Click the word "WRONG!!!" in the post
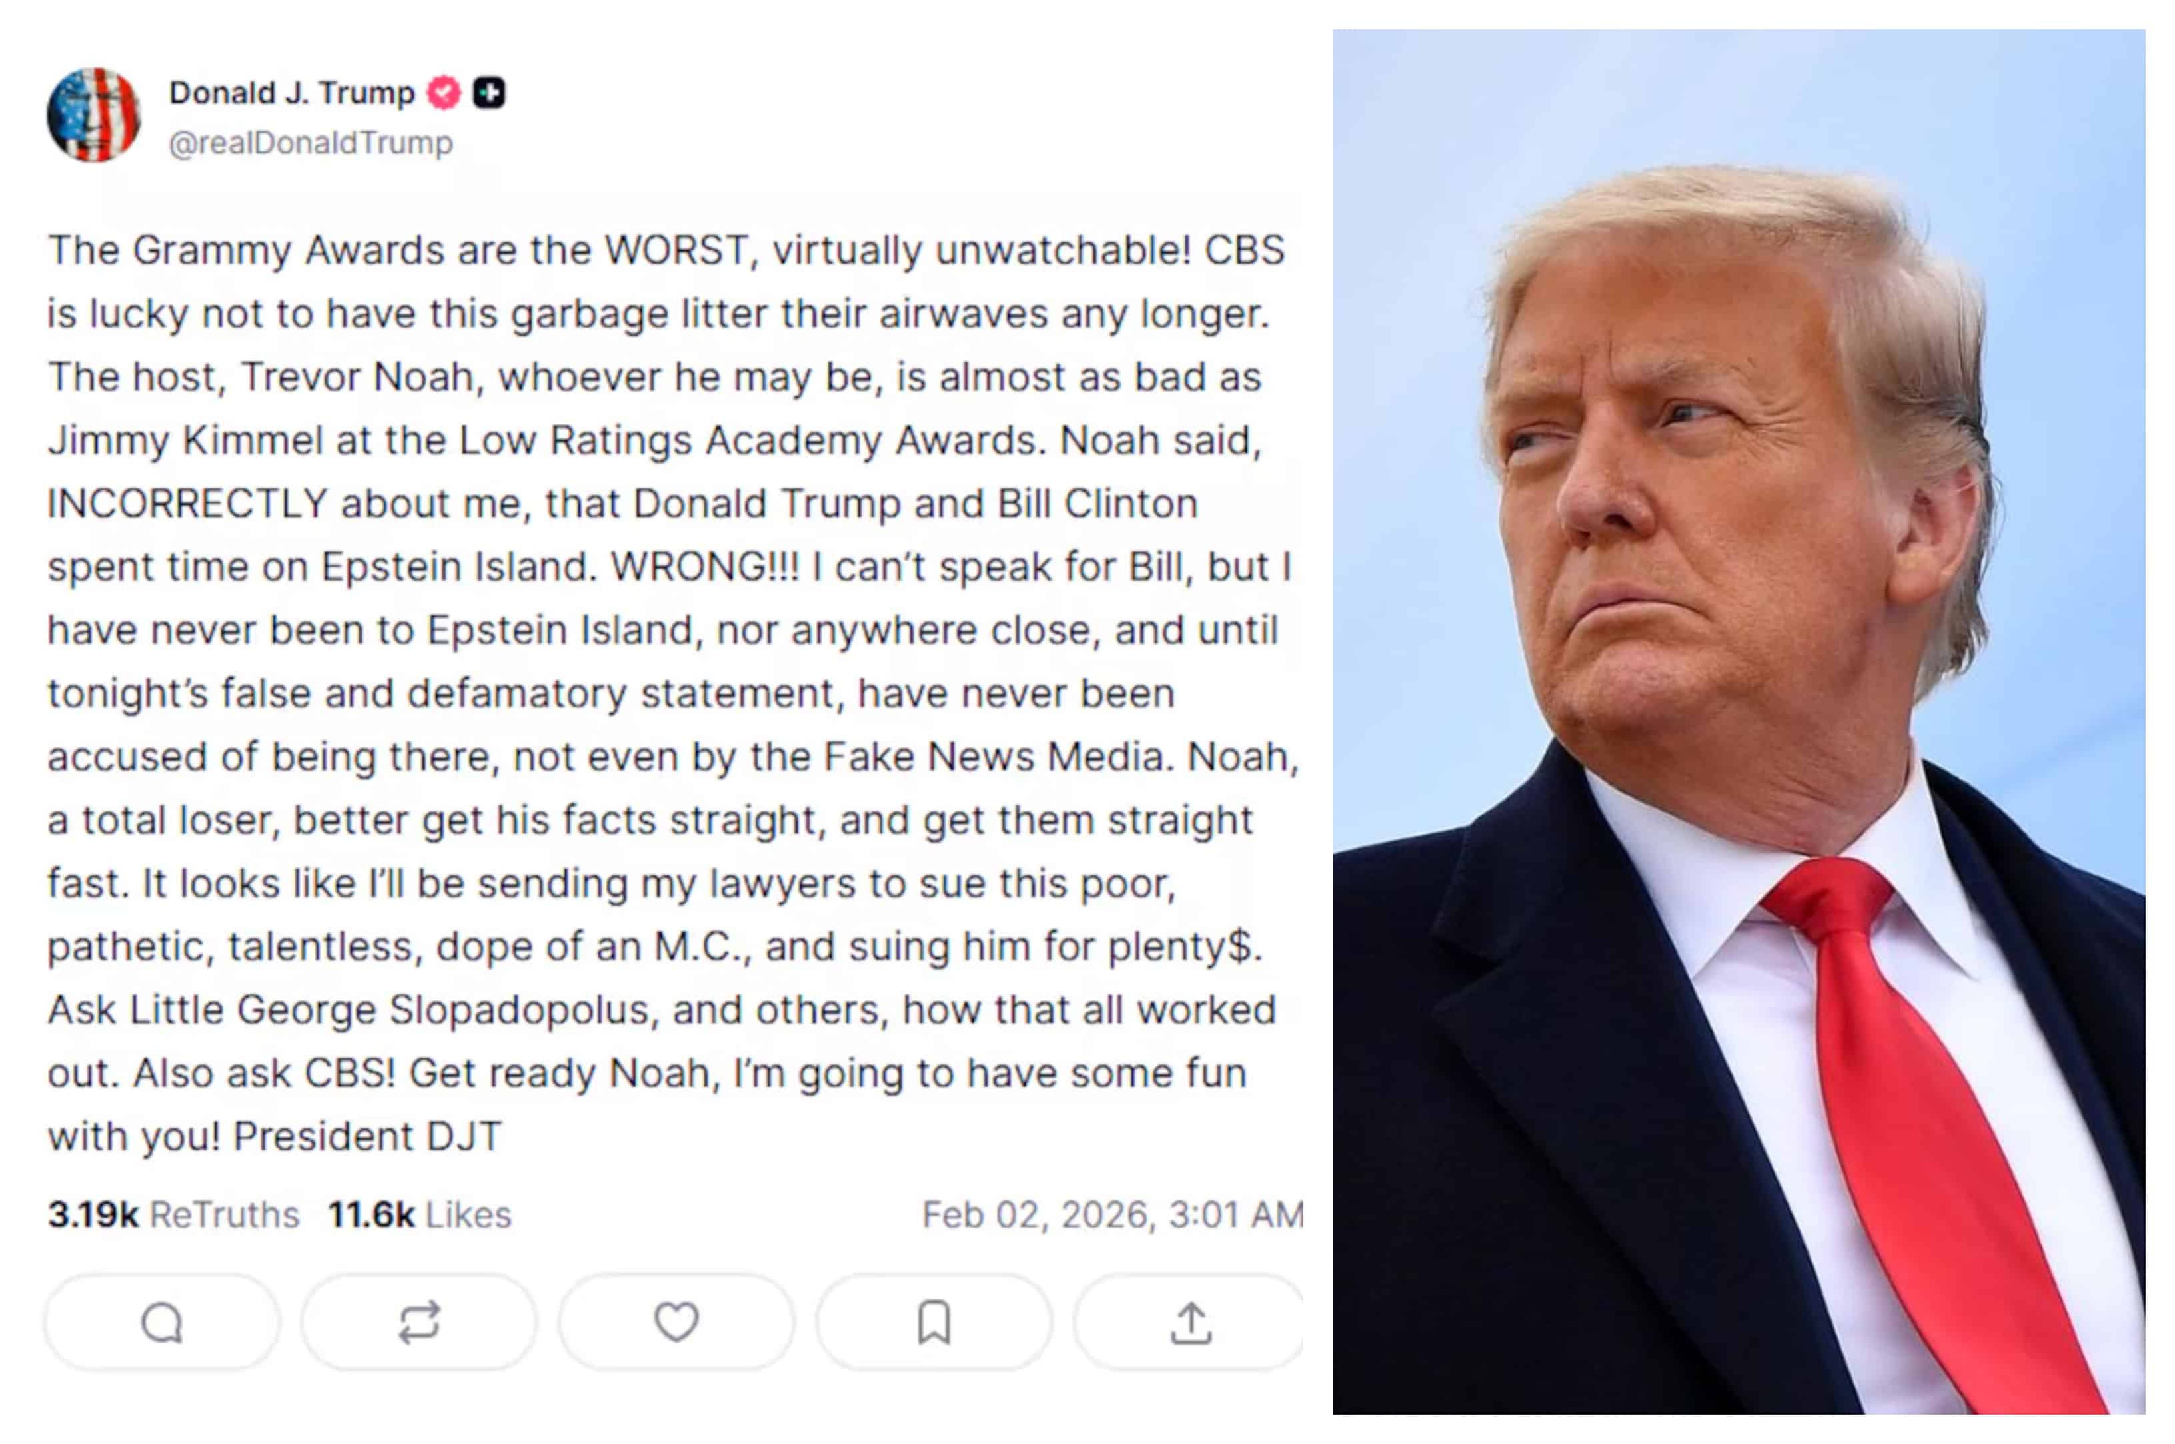This screenshot has width=2175, height=1444. tap(705, 567)
